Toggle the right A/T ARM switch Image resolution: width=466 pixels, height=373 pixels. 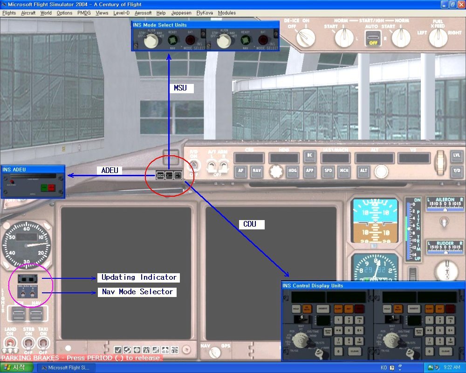point(223,166)
